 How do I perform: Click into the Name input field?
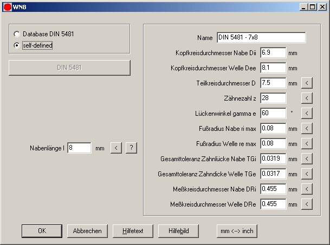[261, 38]
